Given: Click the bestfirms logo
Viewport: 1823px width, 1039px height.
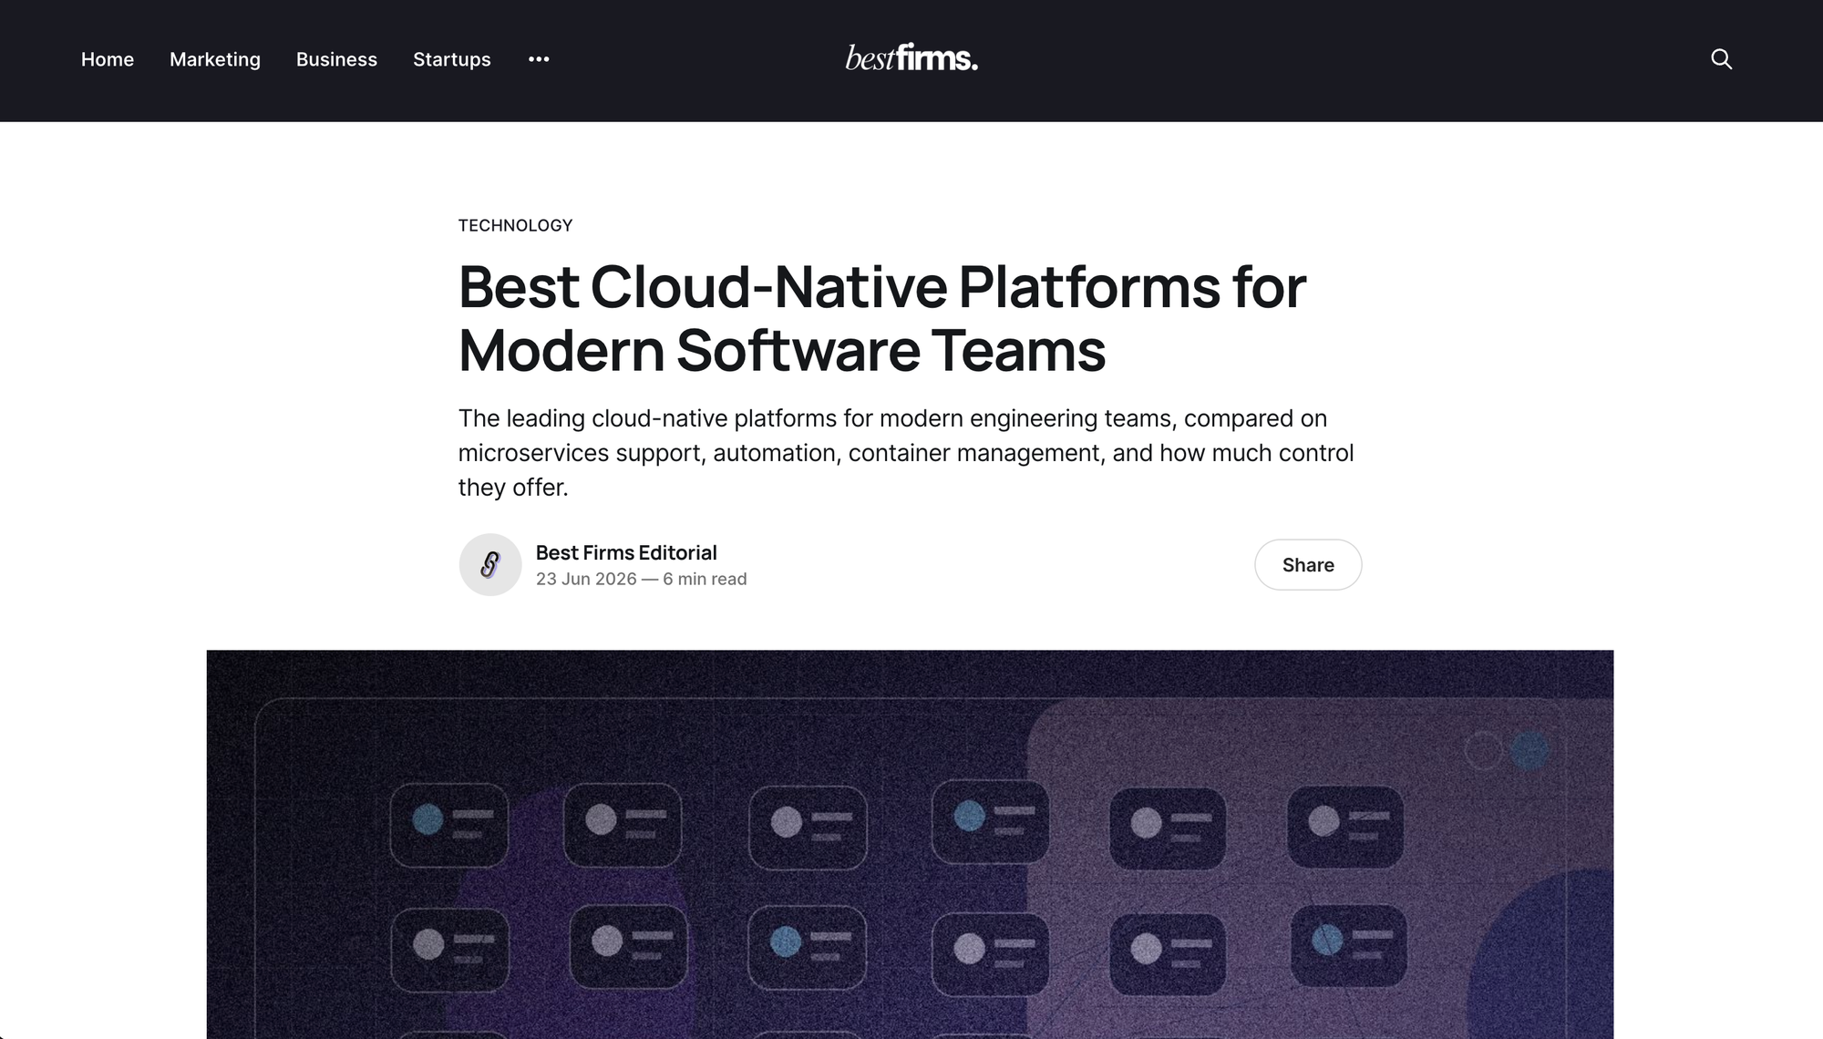Looking at the screenshot, I should (x=911, y=58).
